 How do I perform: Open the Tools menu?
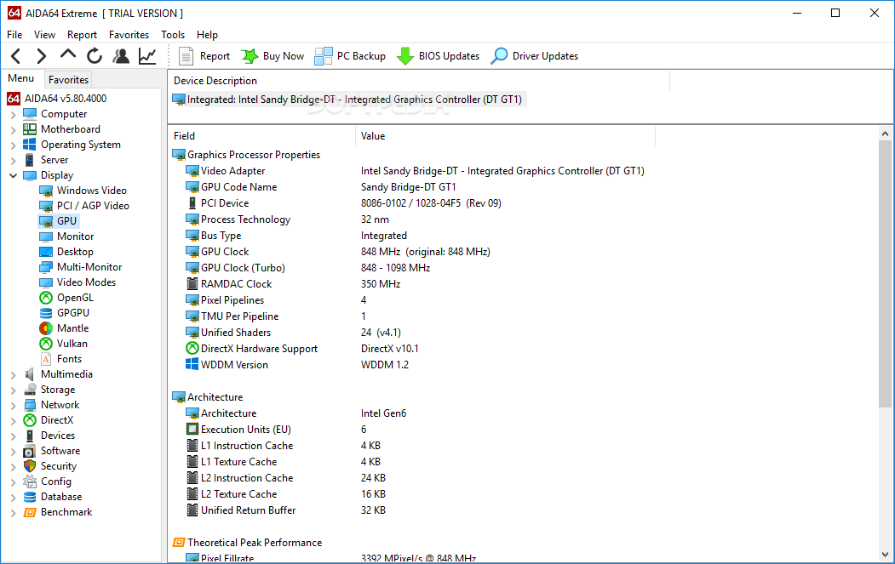[173, 35]
